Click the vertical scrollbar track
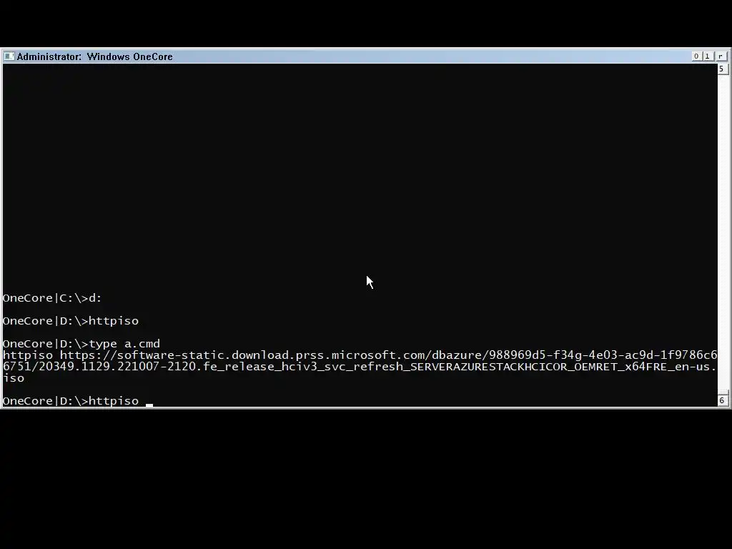 [x=722, y=234]
